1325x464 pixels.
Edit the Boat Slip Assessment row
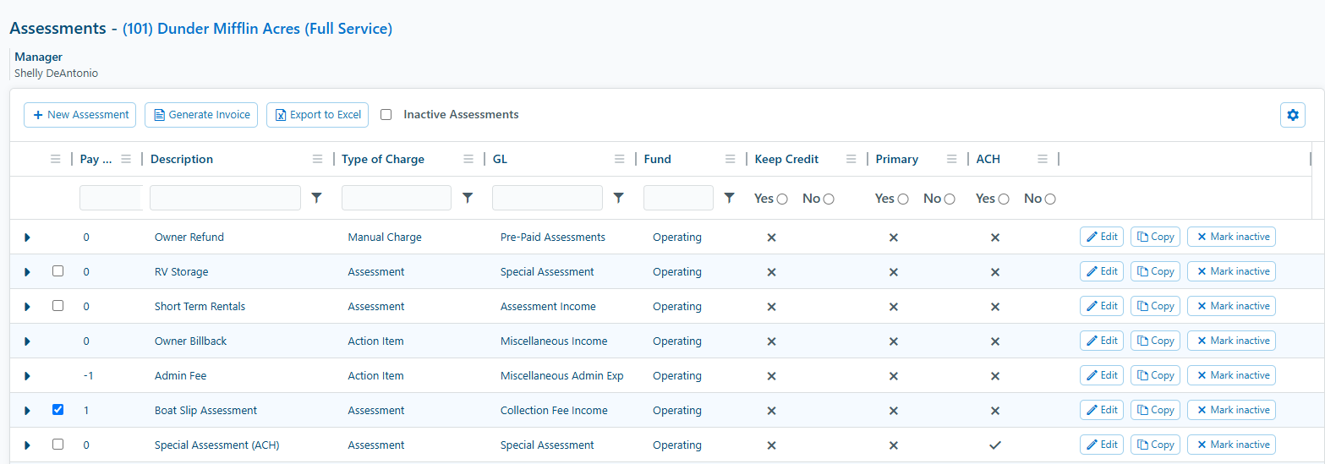tap(1102, 410)
